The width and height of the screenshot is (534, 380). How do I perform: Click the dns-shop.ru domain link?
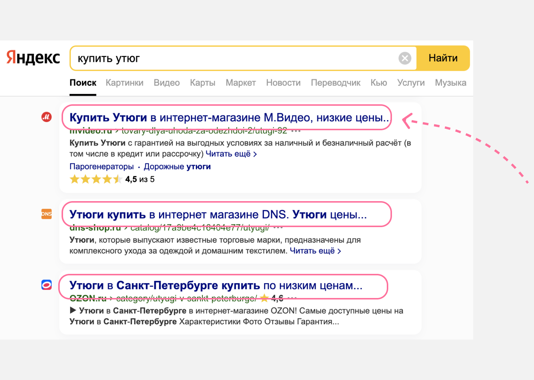pos(95,227)
